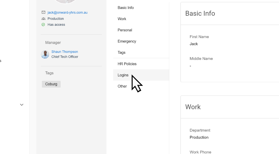Select the Coburg tag chip
279x154 pixels.
pyautogui.click(x=51, y=84)
